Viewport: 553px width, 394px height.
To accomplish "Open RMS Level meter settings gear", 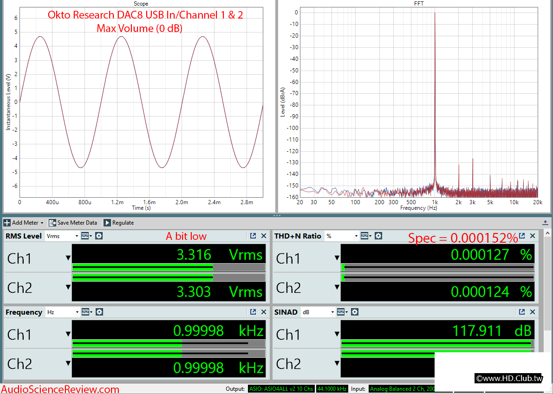I will pyautogui.click(x=99, y=236).
